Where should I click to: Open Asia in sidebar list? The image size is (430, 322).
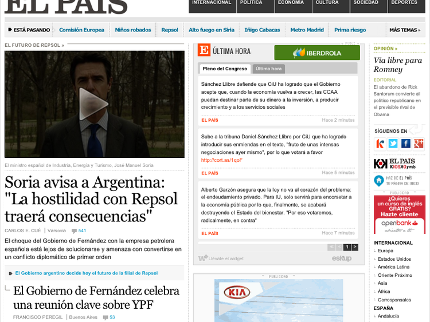tap(382, 283)
